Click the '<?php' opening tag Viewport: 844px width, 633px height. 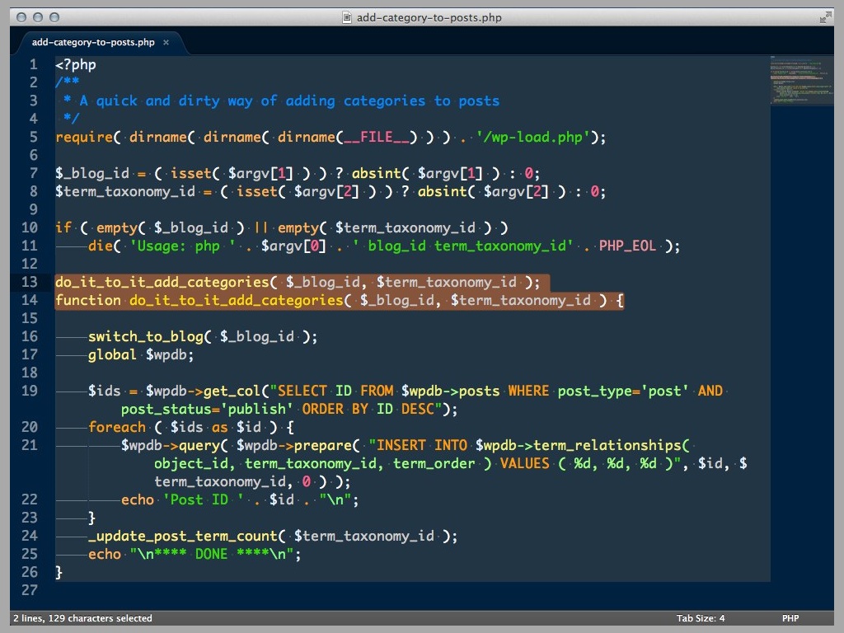point(75,65)
